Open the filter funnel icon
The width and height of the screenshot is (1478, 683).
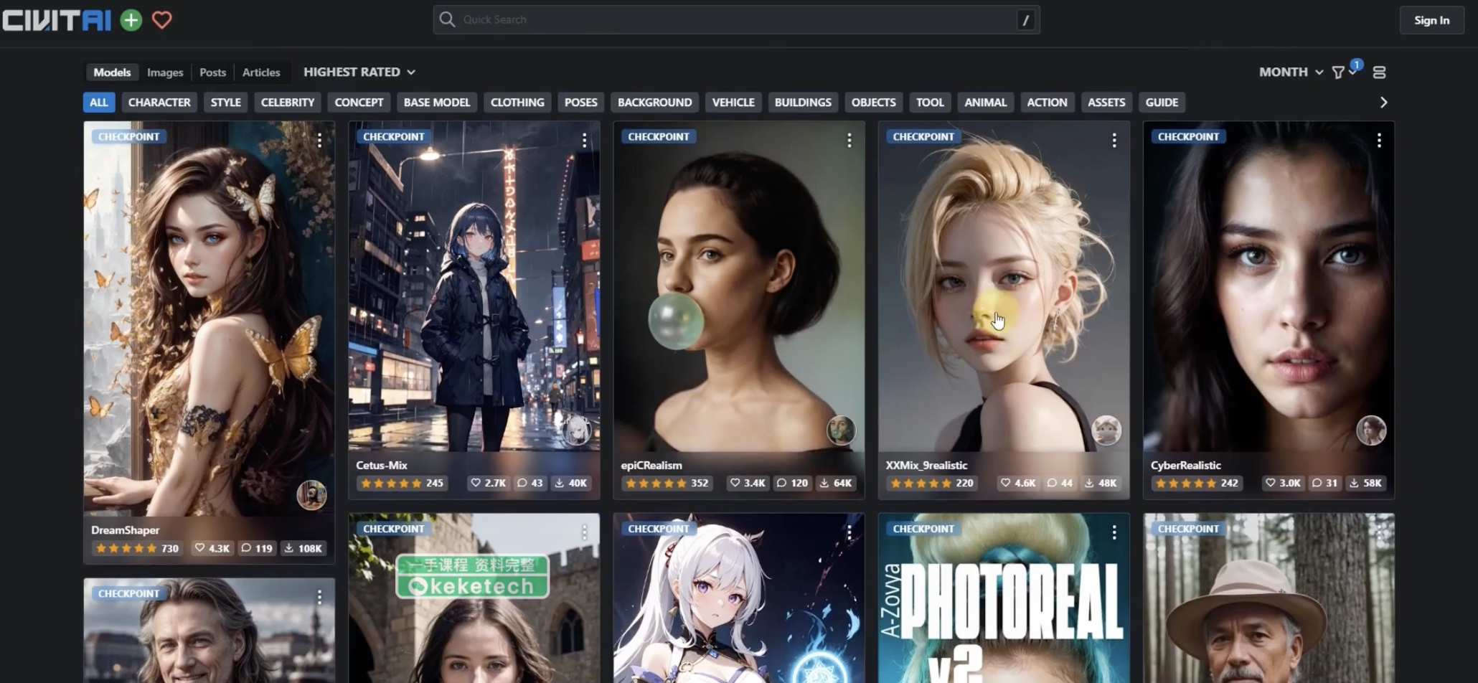click(x=1338, y=72)
